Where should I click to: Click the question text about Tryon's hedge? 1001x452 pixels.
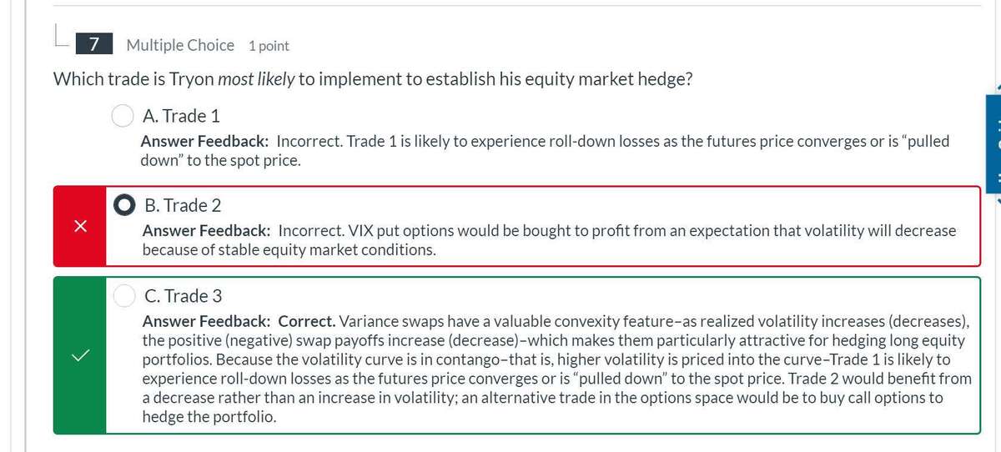point(372,79)
